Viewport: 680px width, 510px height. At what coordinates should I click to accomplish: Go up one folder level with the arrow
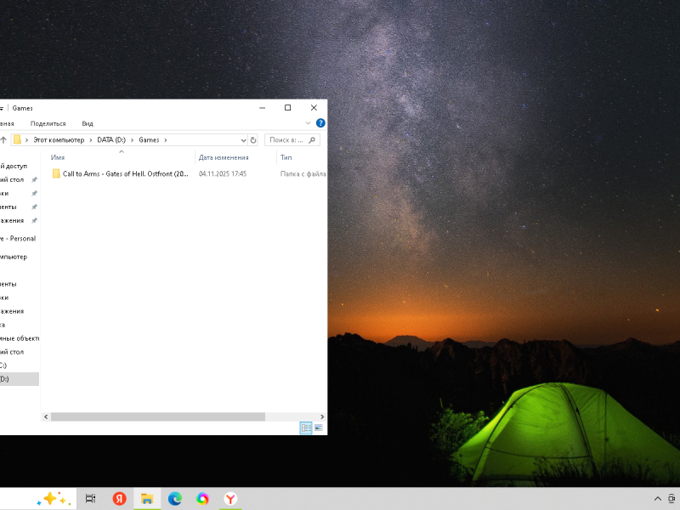tap(3, 140)
